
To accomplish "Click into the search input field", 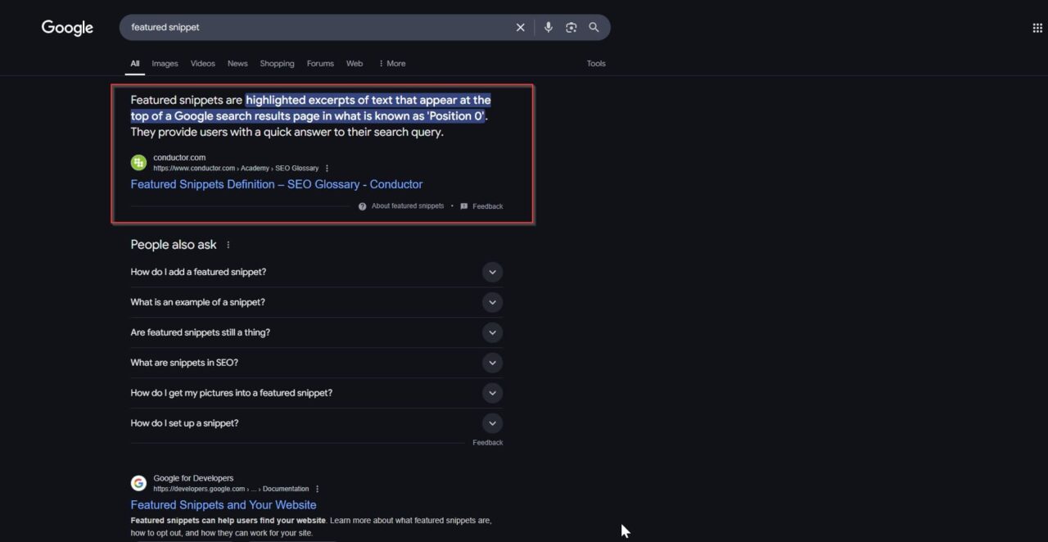I will click(311, 28).
